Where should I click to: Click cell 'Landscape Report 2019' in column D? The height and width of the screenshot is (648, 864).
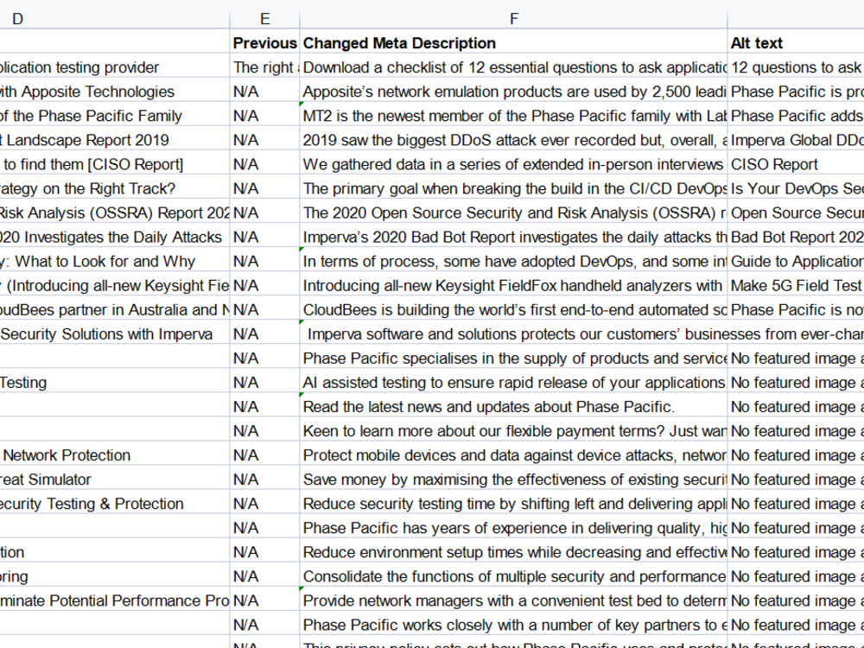115,140
